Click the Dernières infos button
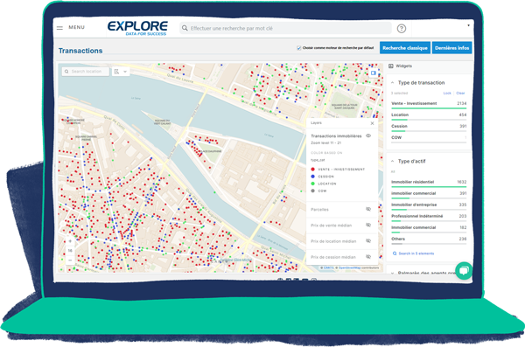 452,48
